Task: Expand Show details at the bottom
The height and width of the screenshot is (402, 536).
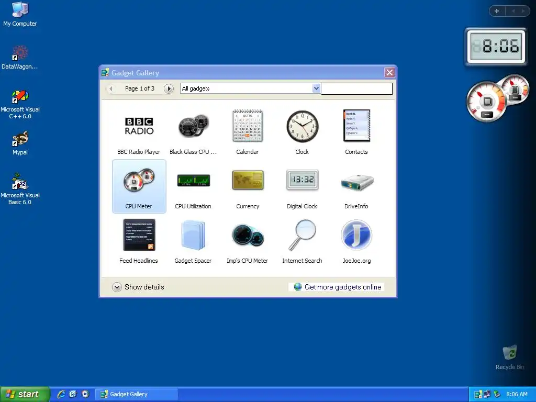Action: [138, 287]
